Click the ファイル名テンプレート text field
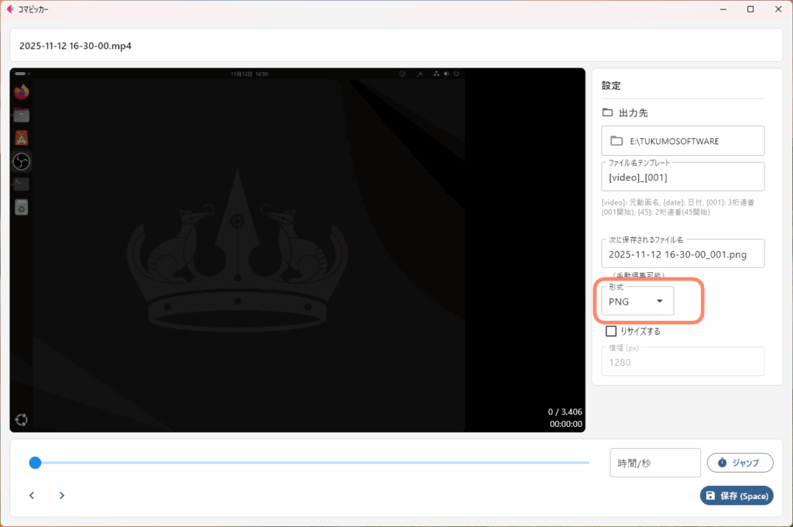This screenshot has width=793, height=527. (x=682, y=177)
